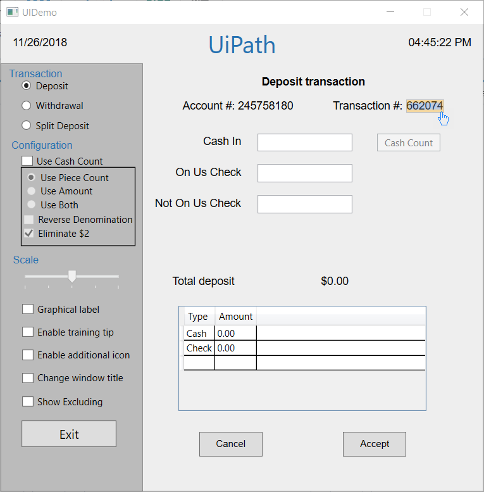Choose Split Deposit transaction type
The height and width of the screenshot is (492, 484).
(27, 125)
